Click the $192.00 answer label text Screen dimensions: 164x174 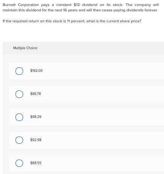point(36,71)
